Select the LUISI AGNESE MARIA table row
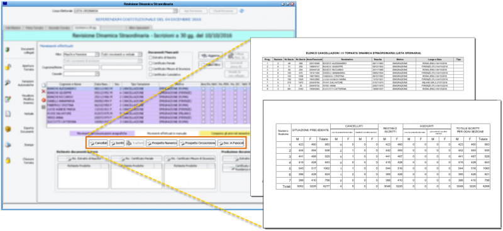Viewport: 503px width, 231px height. point(149,109)
